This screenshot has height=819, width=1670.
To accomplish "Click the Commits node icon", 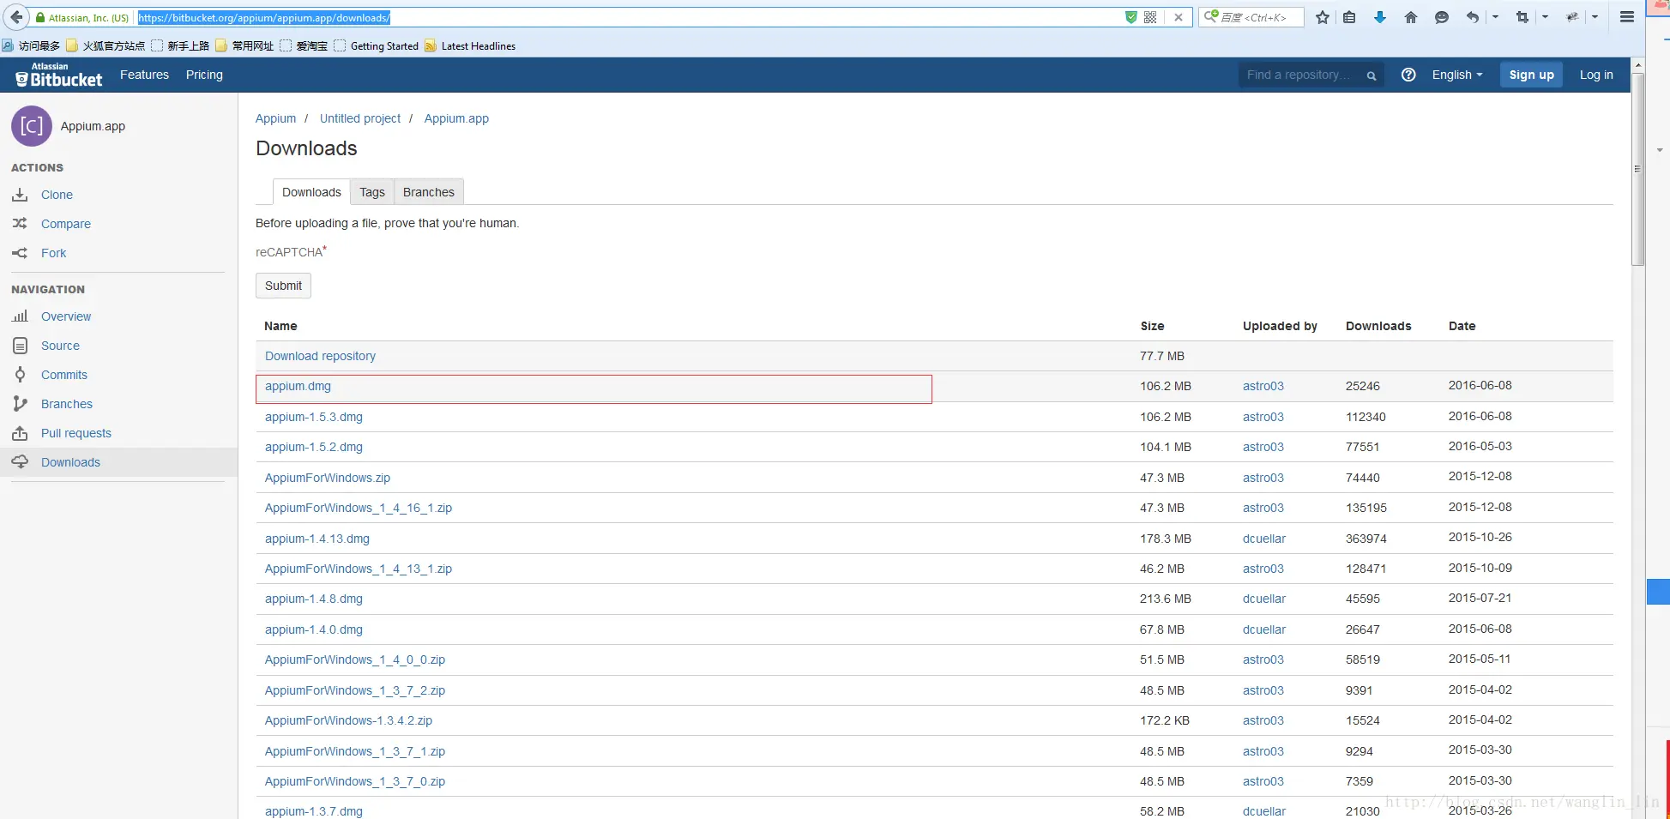I will 20,375.
